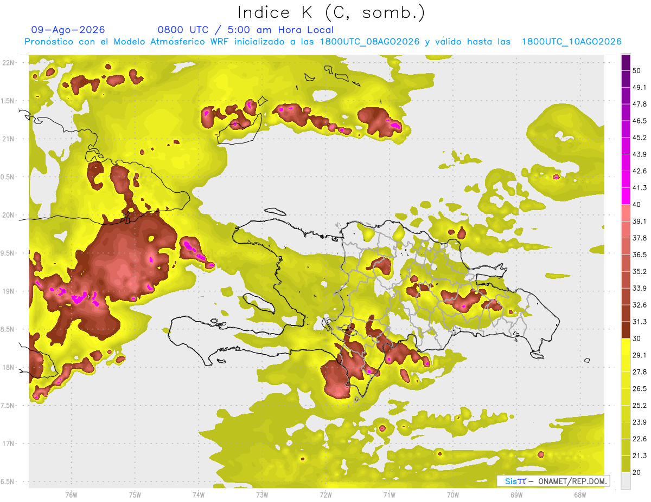Click the colorbar value '49.1'
The image size is (651, 502).
[640, 87]
